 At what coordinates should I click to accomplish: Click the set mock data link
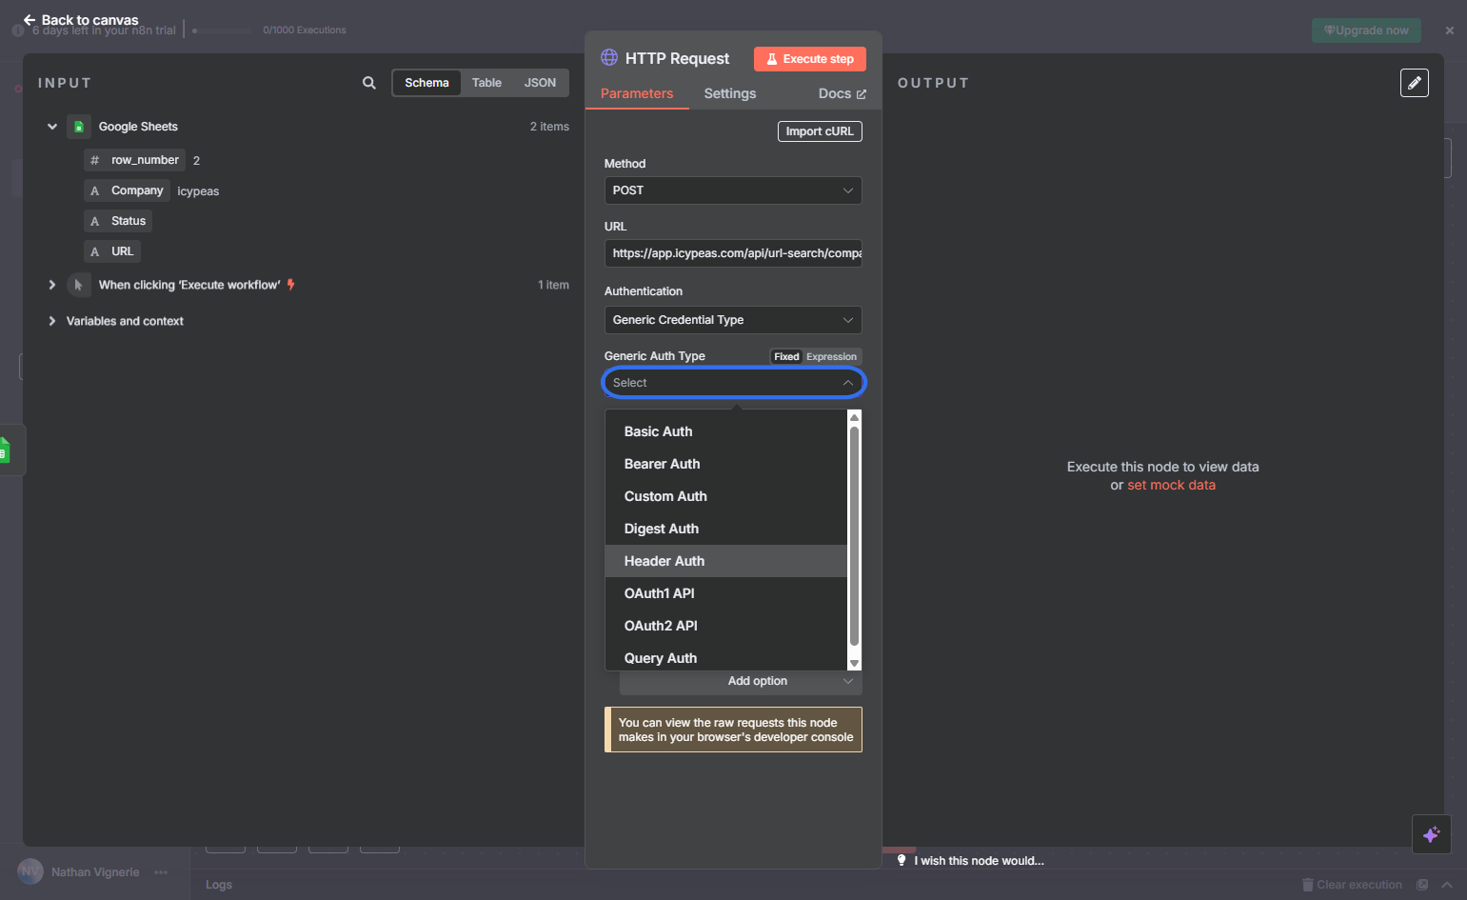[x=1171, y=485]
